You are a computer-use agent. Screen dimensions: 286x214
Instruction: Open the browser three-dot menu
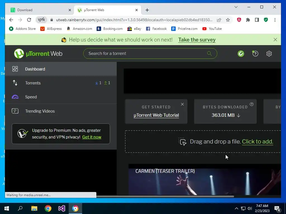(275, 20)
